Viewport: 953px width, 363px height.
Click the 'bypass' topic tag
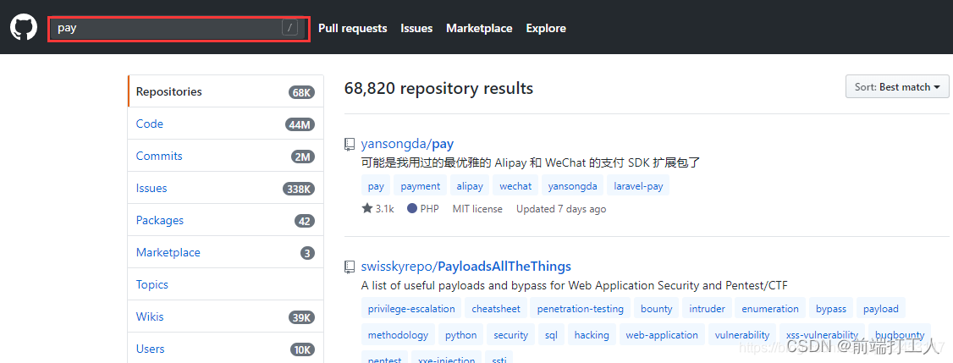pos(831,308)
